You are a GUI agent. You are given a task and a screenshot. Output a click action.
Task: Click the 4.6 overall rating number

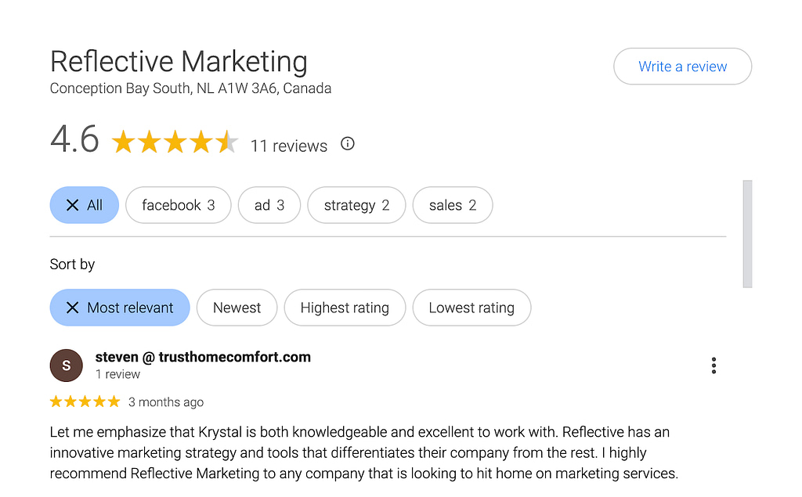(74, 140)
